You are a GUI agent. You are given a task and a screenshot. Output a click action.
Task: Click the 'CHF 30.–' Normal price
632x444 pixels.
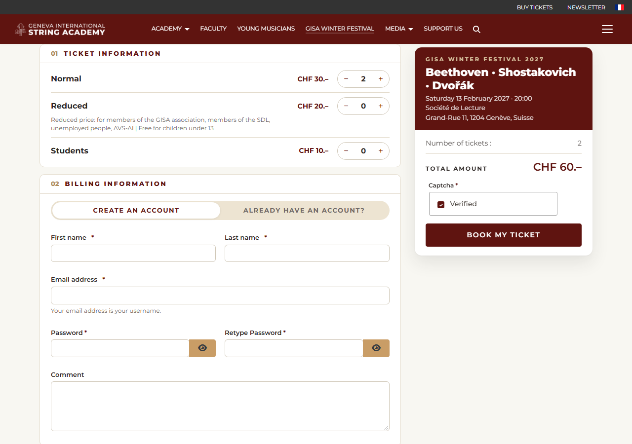point(313,79)
